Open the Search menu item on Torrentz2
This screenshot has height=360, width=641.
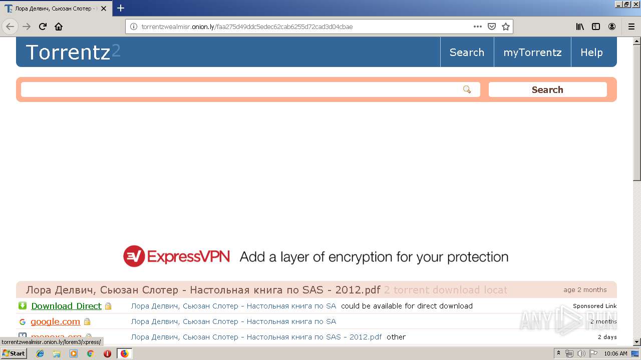467,52
